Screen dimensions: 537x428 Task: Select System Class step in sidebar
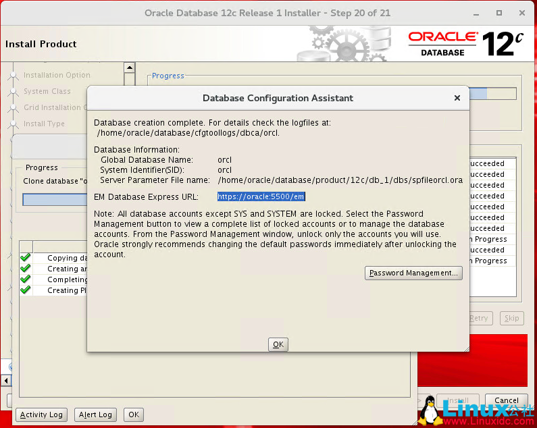47,91
